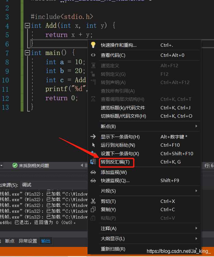
Task: Click the go to disassembly icon
Action: [93, 162]
